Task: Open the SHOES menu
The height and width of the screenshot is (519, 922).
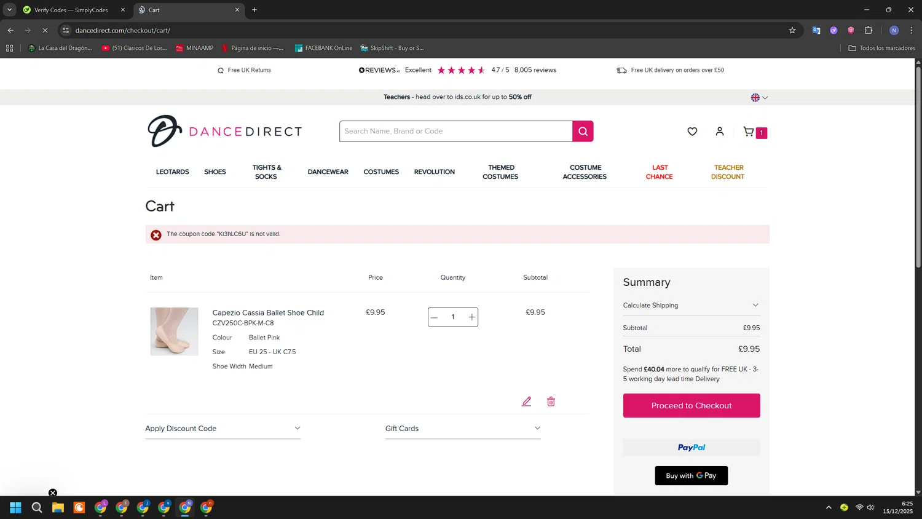Action: [215, 172]
